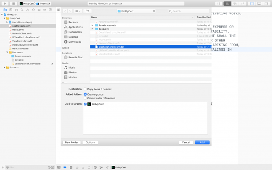
Task: Click the Search field in file dialog
Action: 189,11
